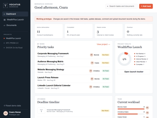
Task: Click Ceara's avatar on Audience Messaging Matrix
Action: click(x=92, y=63)
